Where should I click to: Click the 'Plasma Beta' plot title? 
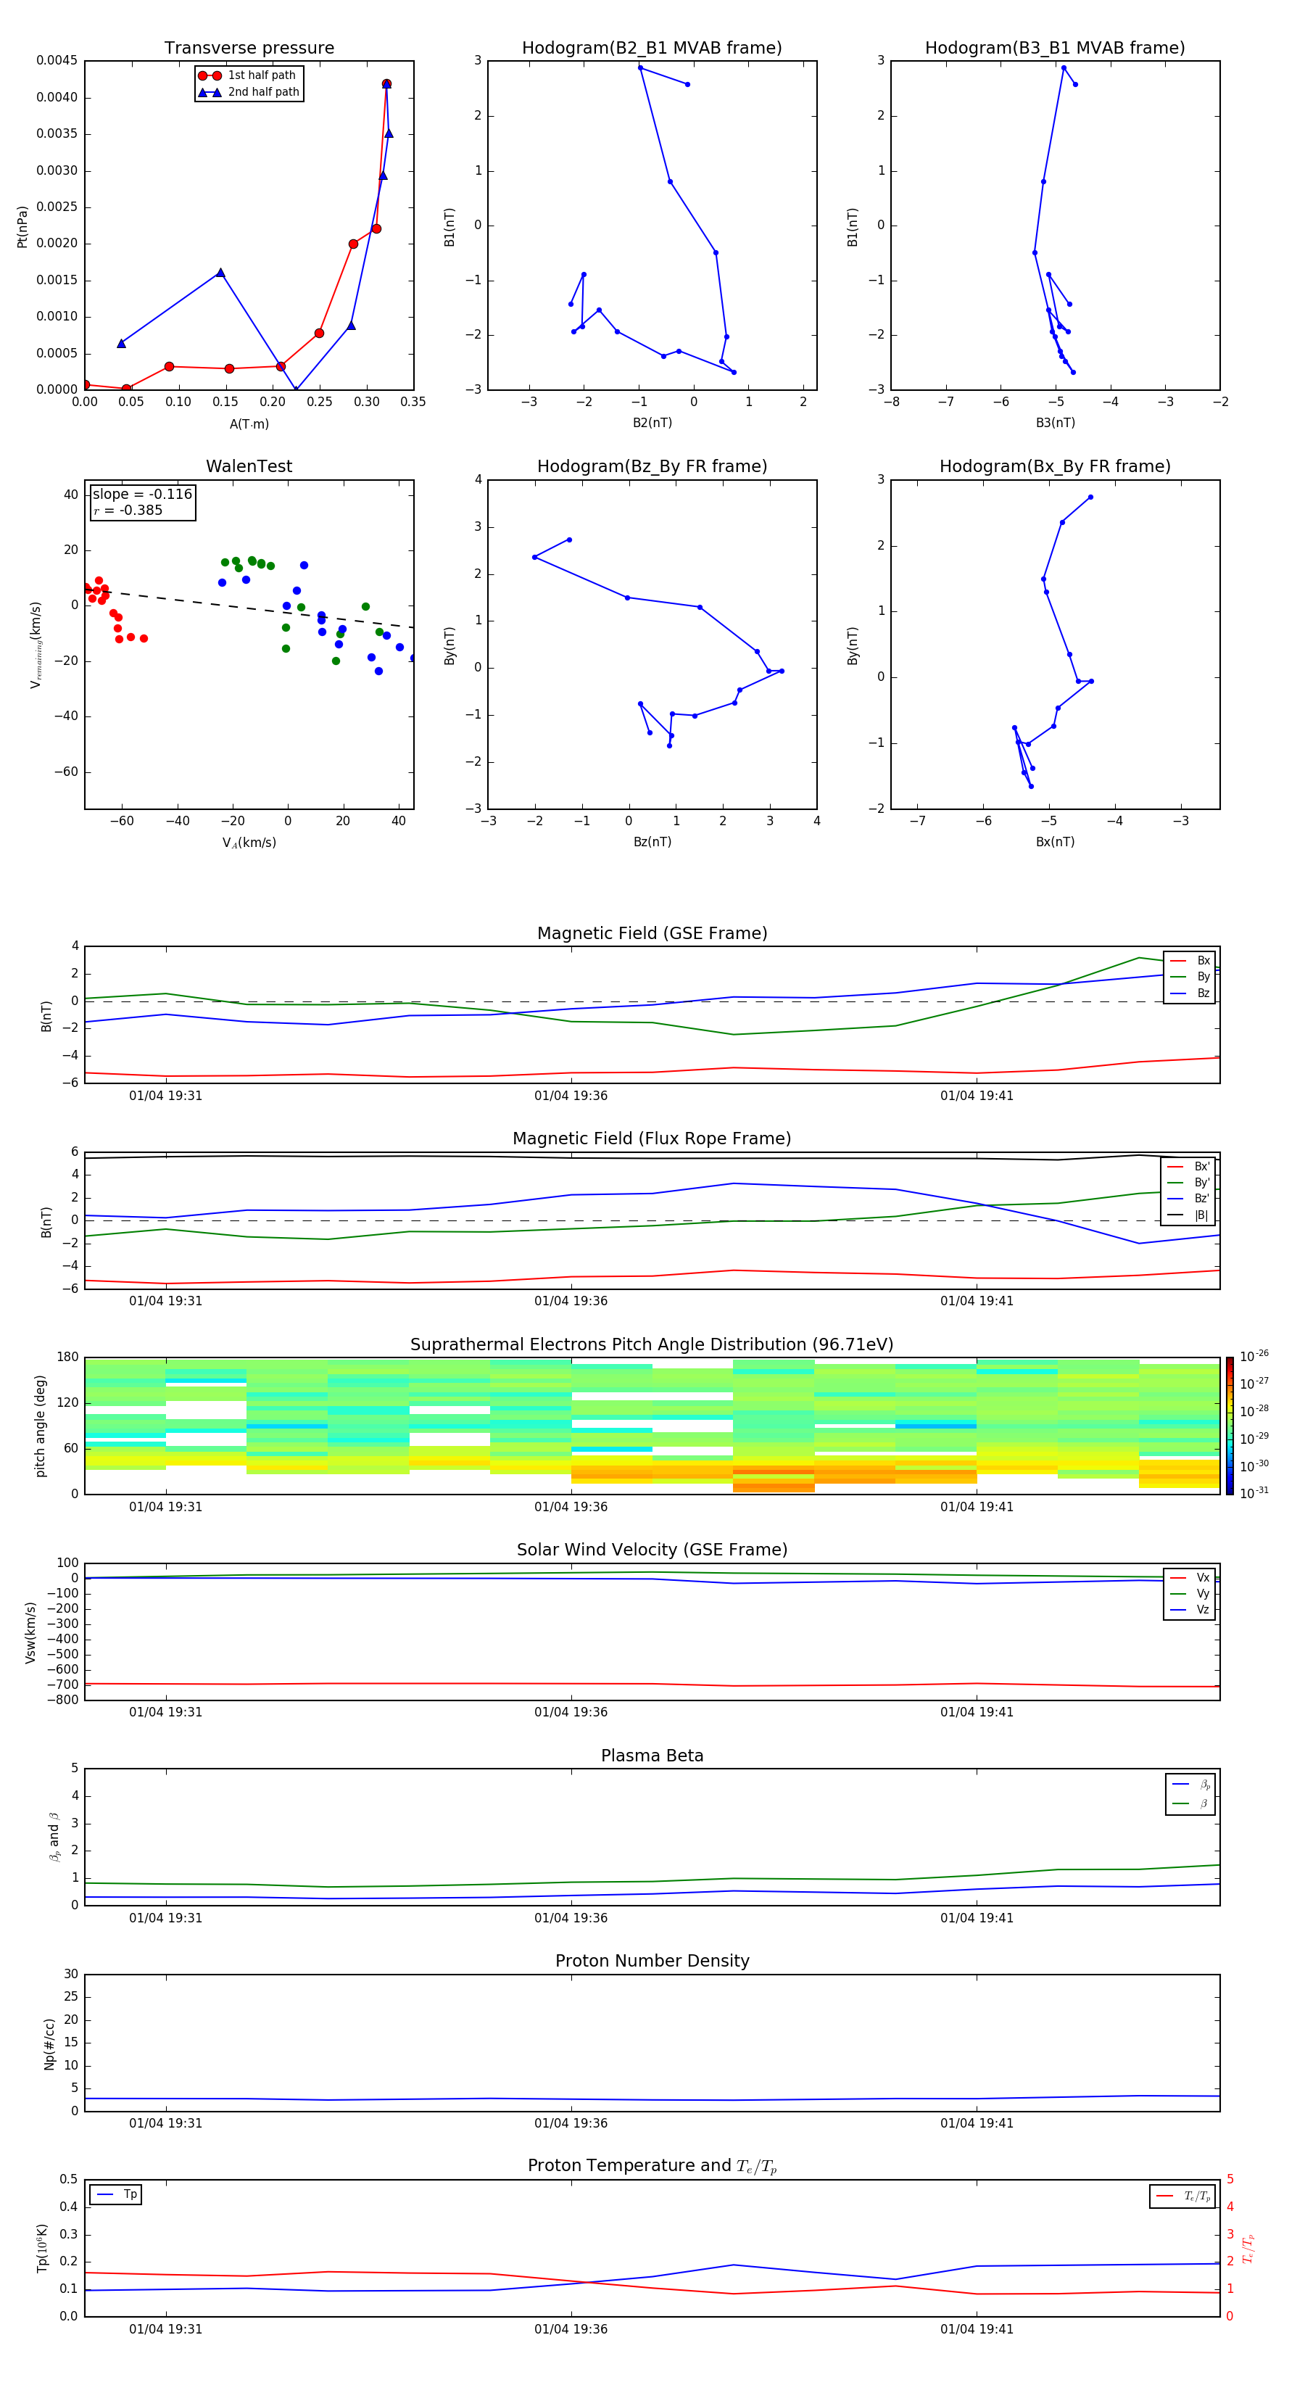click(x=652, y=1756)
